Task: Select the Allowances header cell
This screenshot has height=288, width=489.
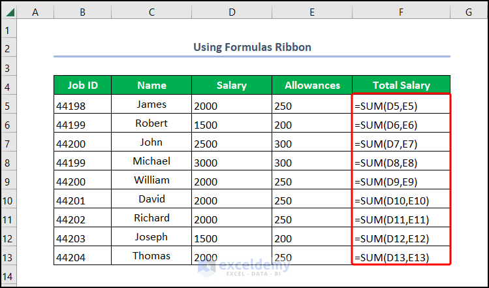Action: click(x=312, y=85)
